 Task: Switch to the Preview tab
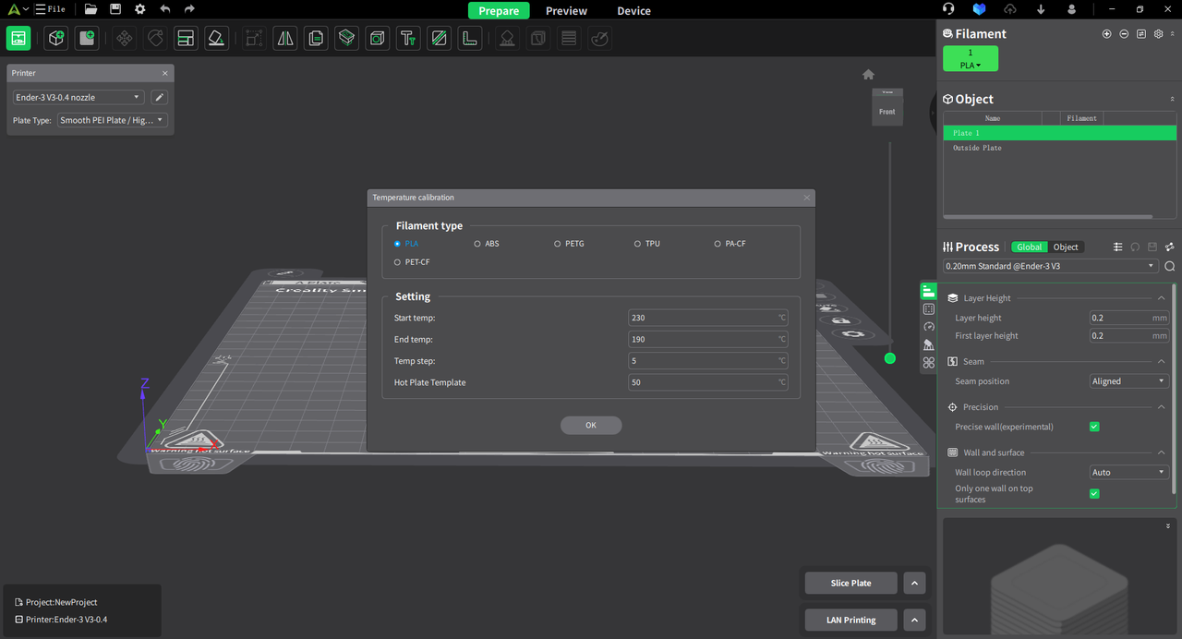[566, 10]
